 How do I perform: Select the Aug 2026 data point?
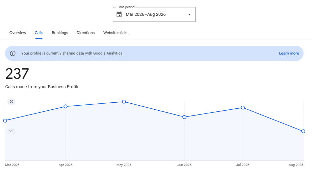[303, 131]
